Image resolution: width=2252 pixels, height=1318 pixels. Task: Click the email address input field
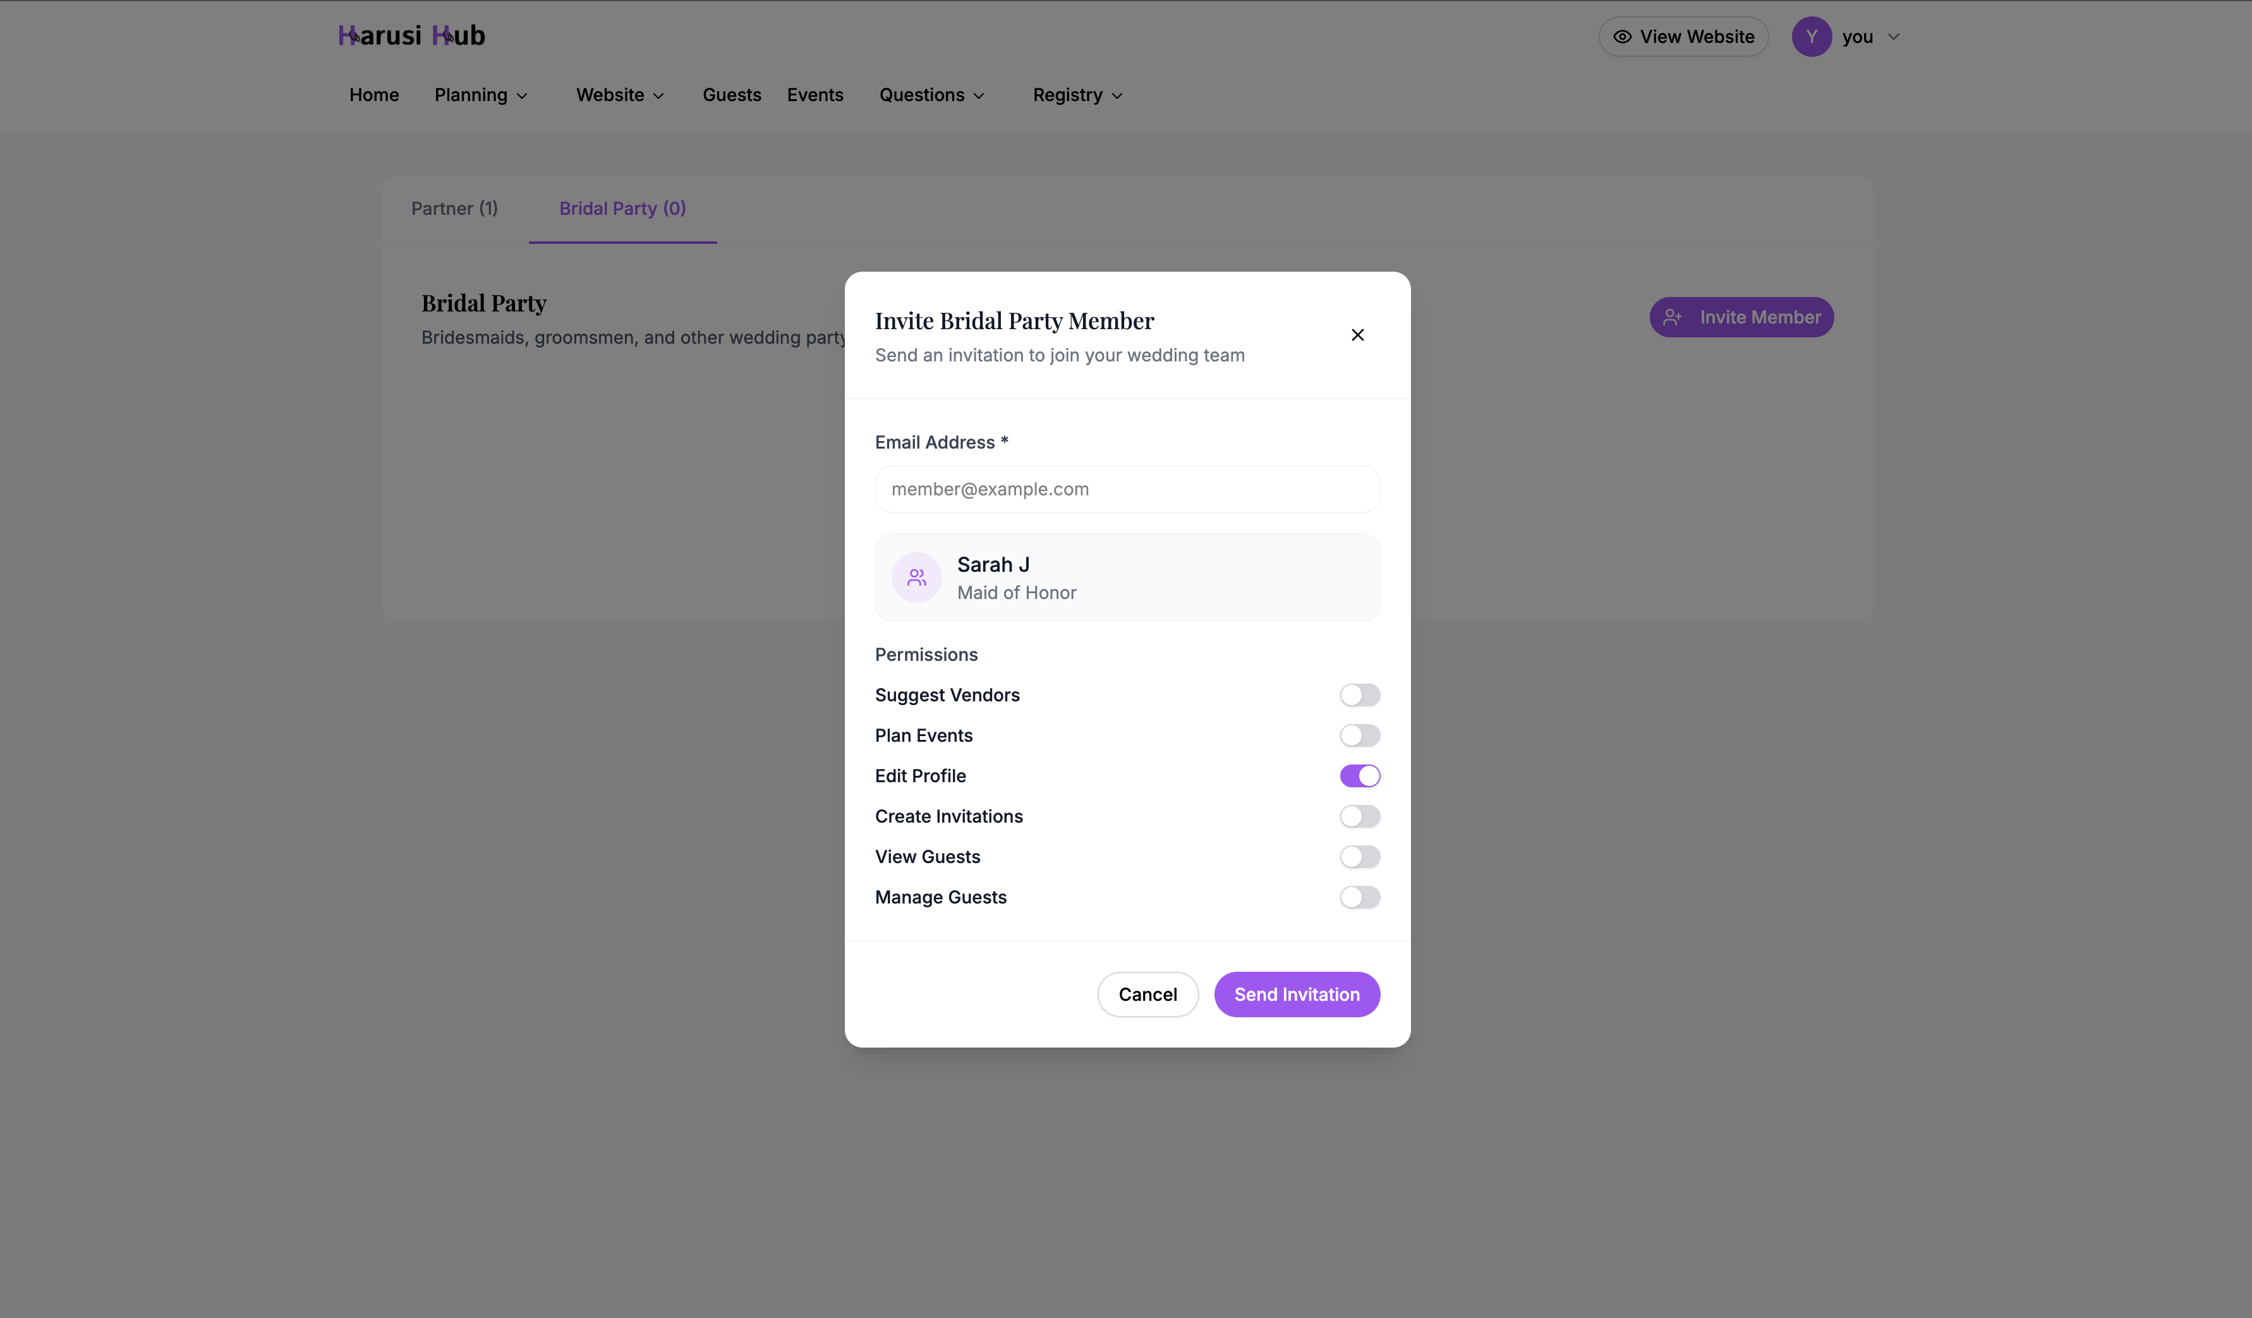coord(1127,489)
